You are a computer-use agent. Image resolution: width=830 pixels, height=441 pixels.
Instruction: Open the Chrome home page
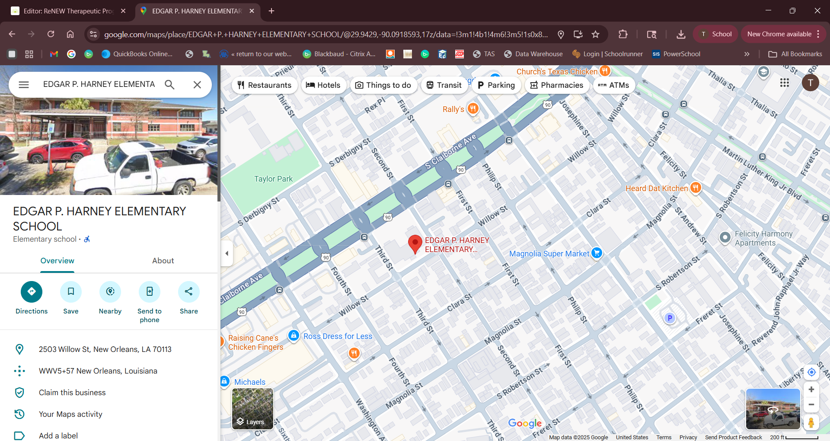pos(70,34)
